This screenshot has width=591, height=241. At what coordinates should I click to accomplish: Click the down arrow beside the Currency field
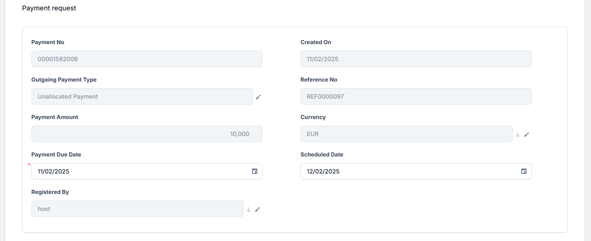pos(518,135)
